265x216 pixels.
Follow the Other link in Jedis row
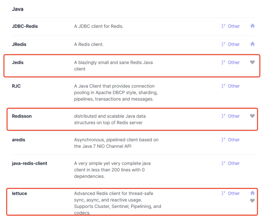[234, 62]
